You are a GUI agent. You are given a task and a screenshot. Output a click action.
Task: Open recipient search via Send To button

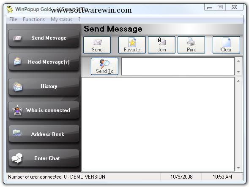click(x=105, y=66)
